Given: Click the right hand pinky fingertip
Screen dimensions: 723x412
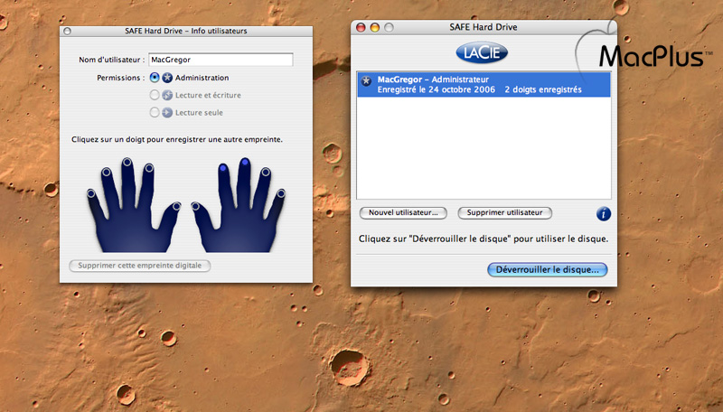Looking at the screenshot, I should 281,193.
